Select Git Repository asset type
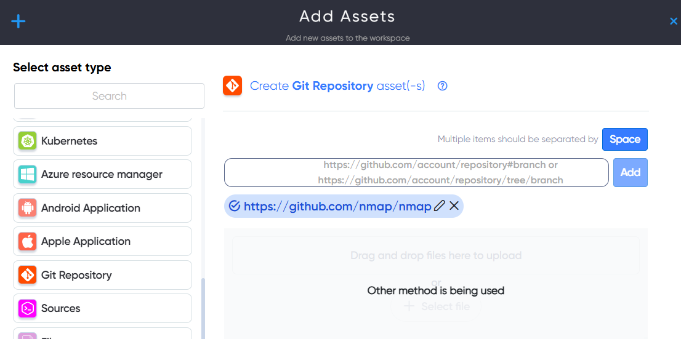681x339 pixels. [102, 275]
